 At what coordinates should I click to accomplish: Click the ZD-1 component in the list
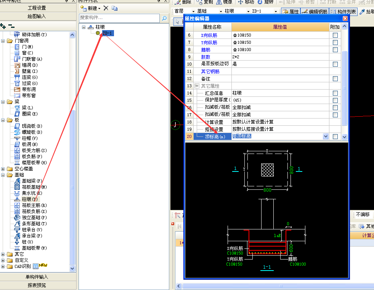[x=108, y=33]
